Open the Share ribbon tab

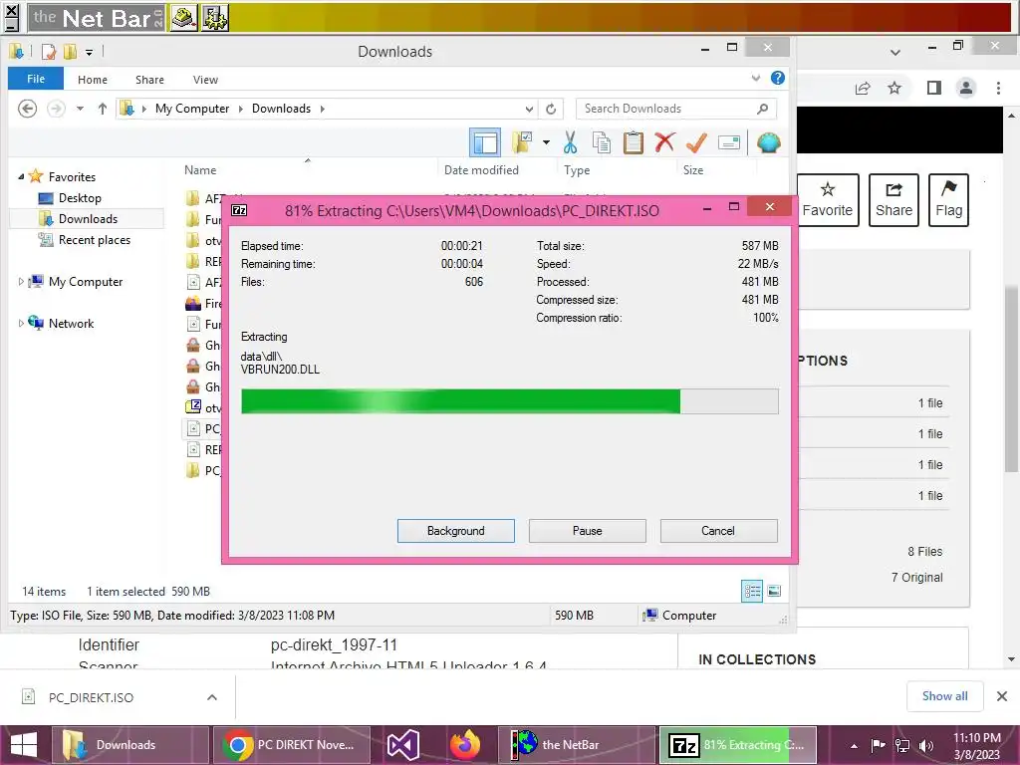[x=149, y=80]
